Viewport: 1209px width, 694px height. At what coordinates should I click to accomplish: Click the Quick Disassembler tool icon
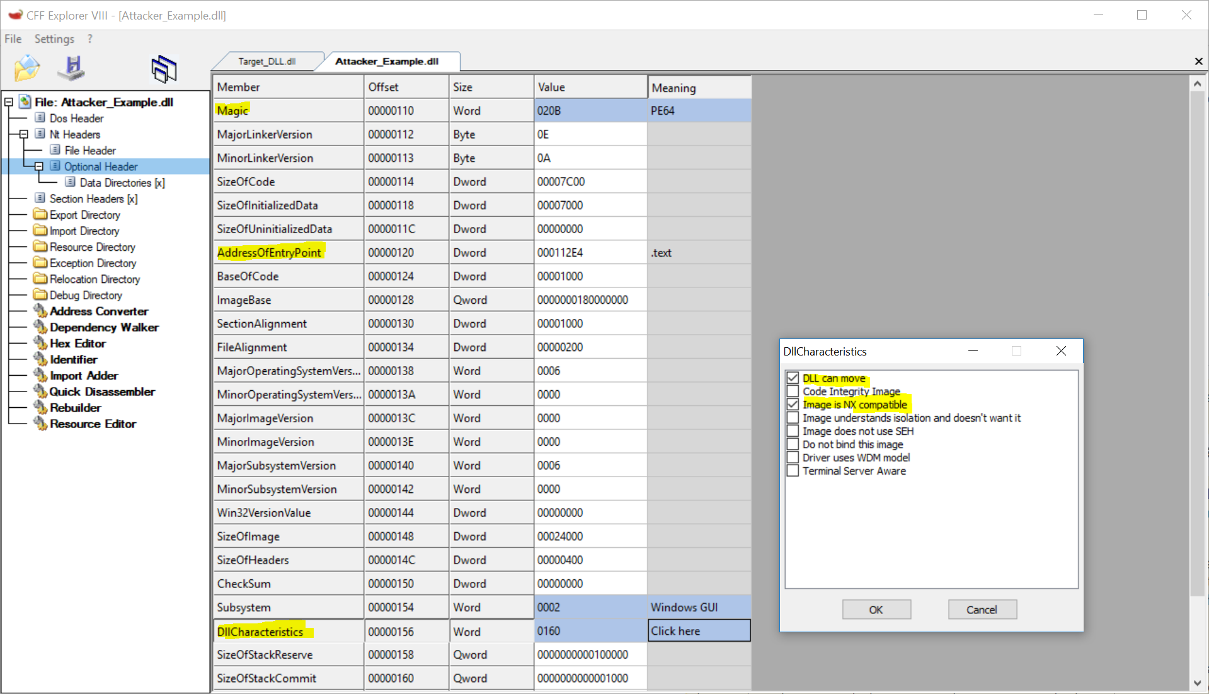40,391
